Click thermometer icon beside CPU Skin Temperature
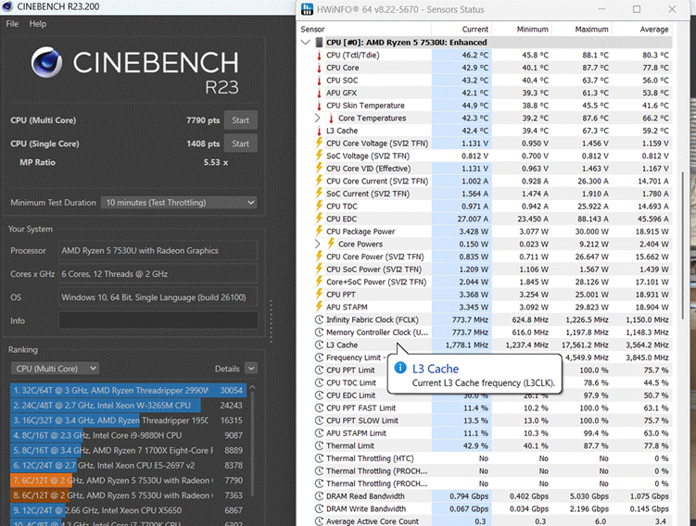Viewport: 696px width, 526px height. 319,106
